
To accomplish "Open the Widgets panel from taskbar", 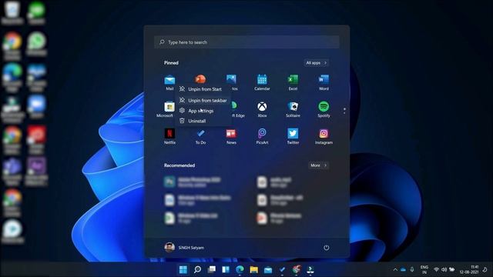I will click(226, 269).
